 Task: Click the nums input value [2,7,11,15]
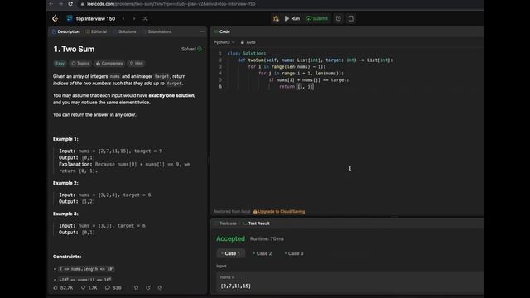click(235, 286)
